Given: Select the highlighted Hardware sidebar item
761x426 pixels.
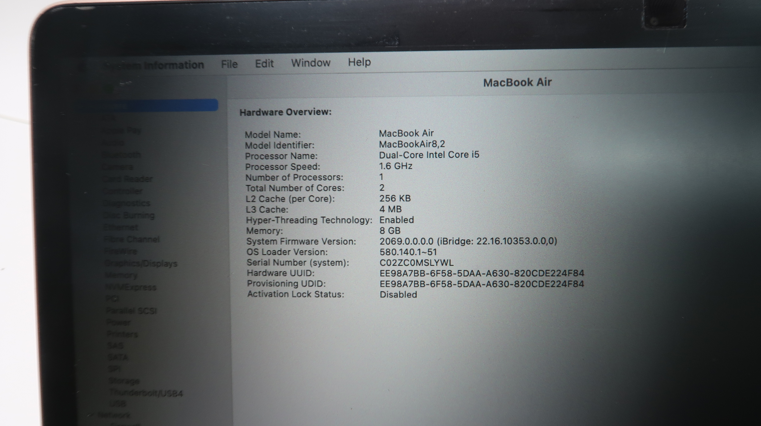Looking at the screenshot, I should [x=152, y=105].
